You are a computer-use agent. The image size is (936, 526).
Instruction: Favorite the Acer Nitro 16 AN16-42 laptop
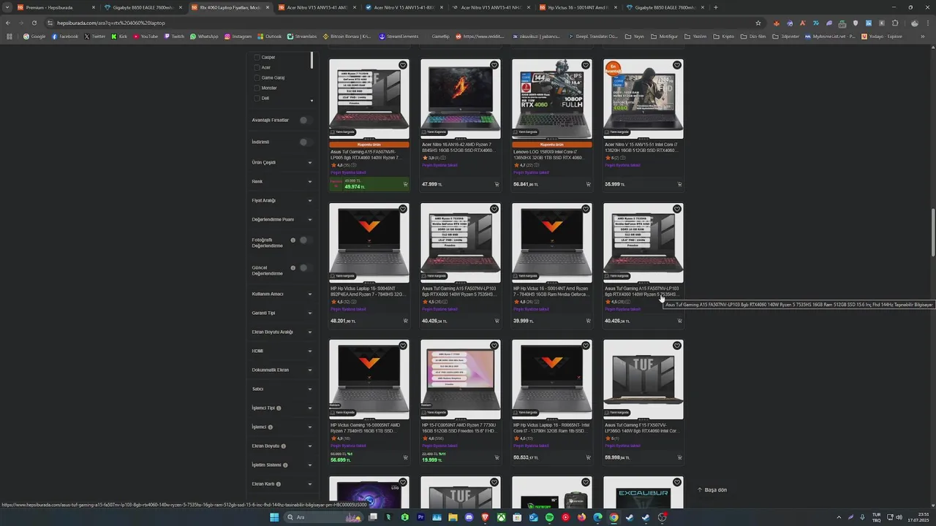pos(494,65)
